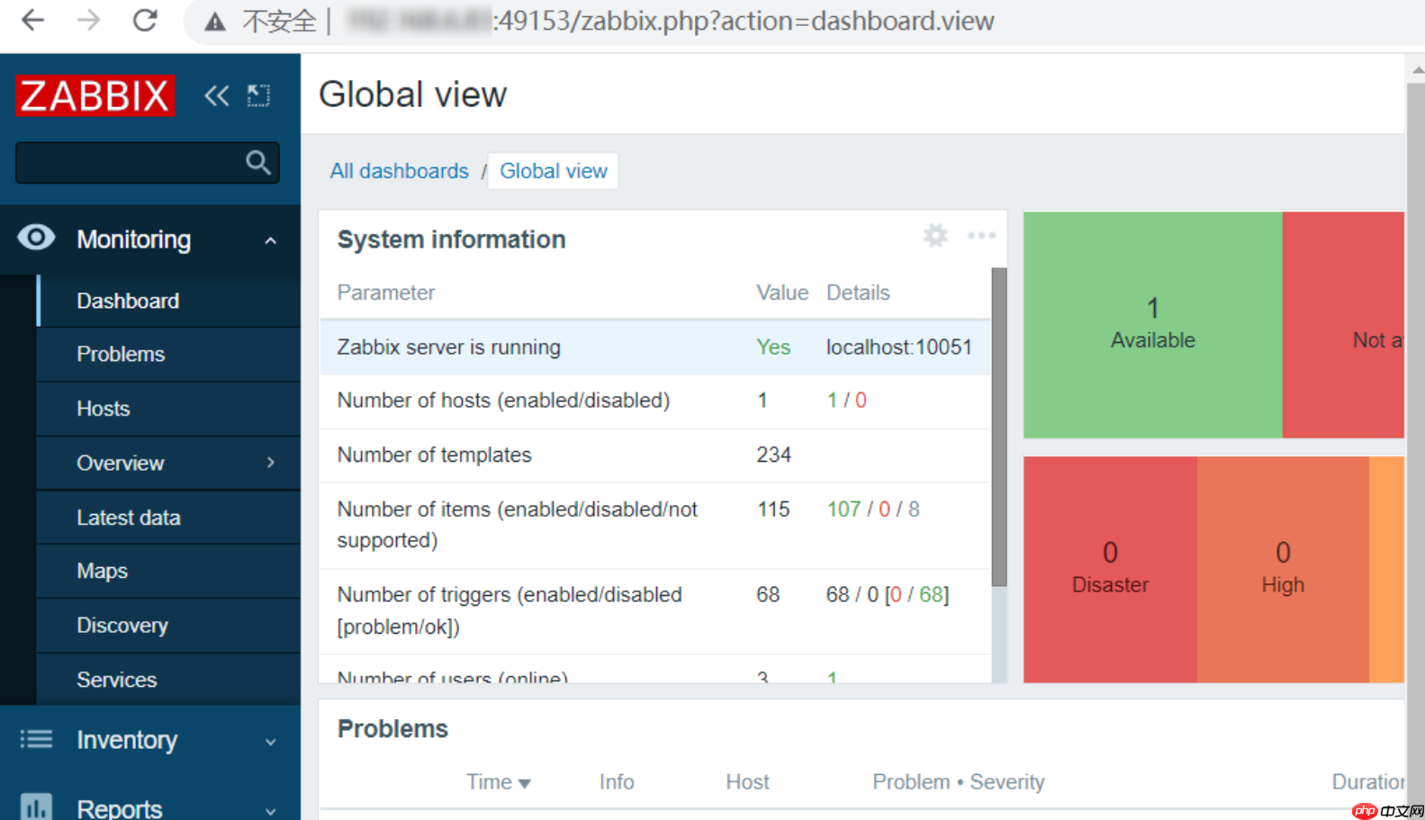The image size is (1425, 820).
Task: Click the Zabbix logo
Action: click(95, 95)
